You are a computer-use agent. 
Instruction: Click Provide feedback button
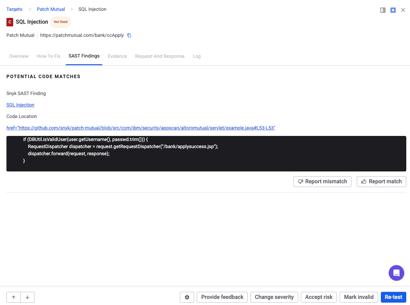point(222,297)
